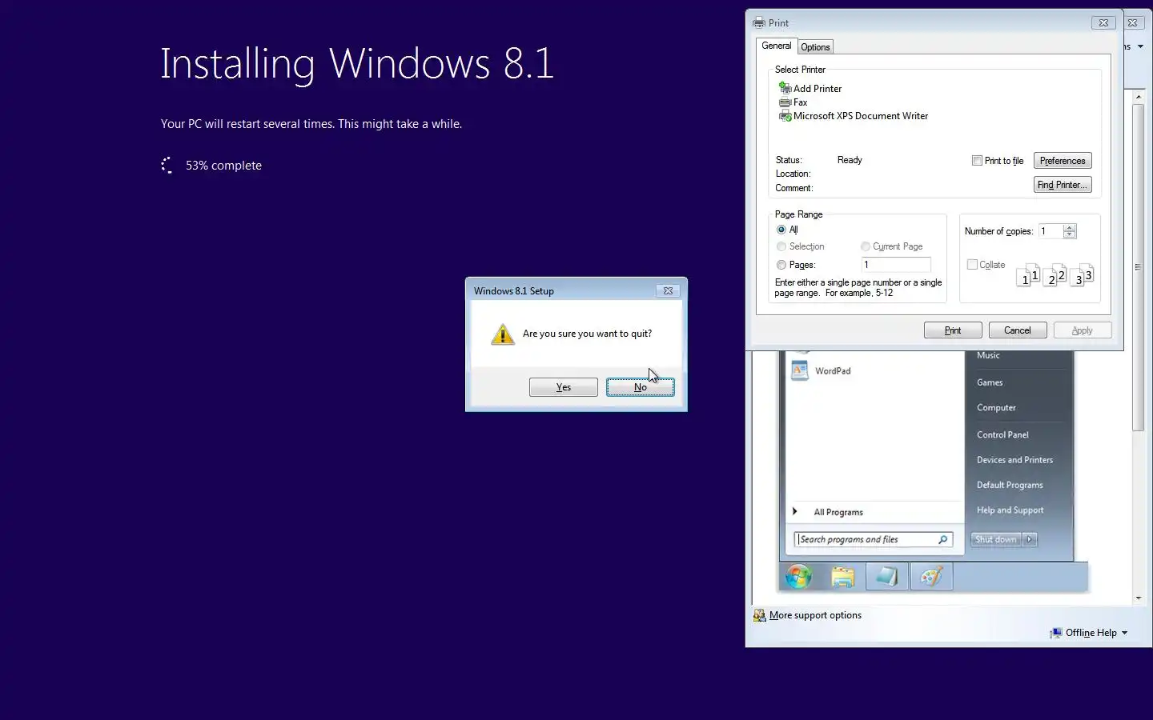Select the All page range radio button

coord(781,230)
